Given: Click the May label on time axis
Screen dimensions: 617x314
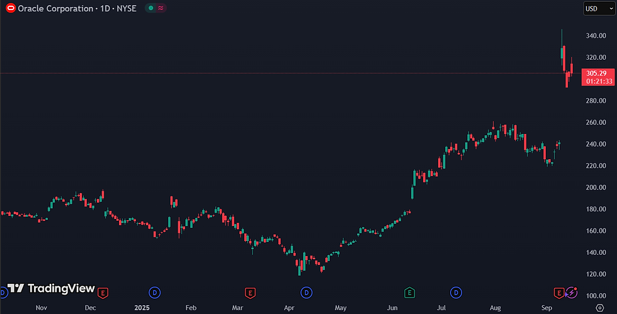Looking at the screenshot, I should (x=341, y=308).
